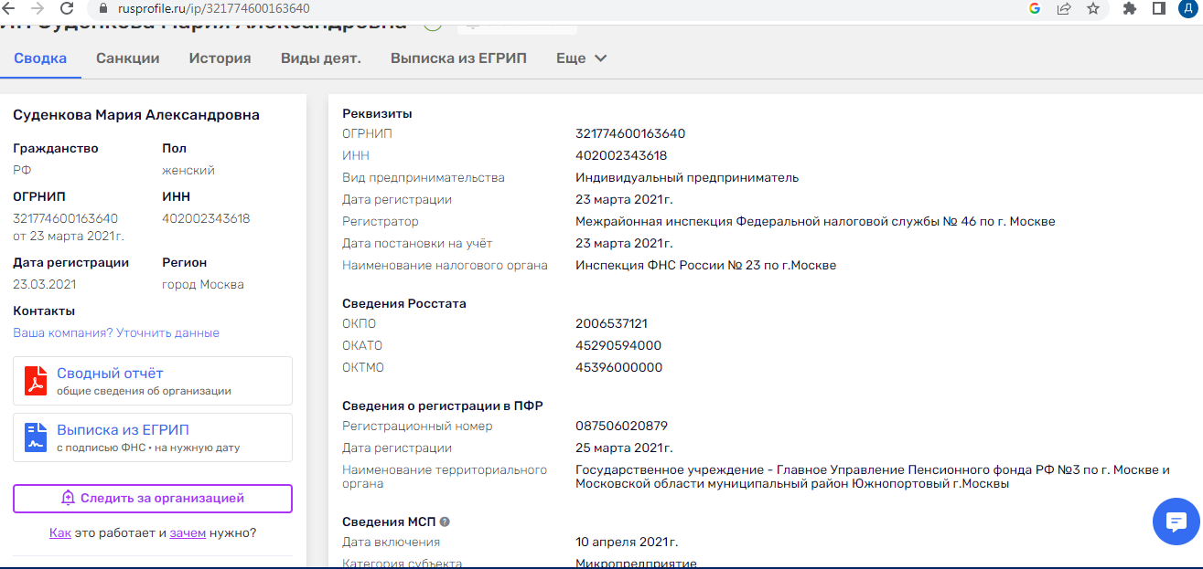Reload the page with the refresh icon
1203x569 pixels.
click(66, 8)
